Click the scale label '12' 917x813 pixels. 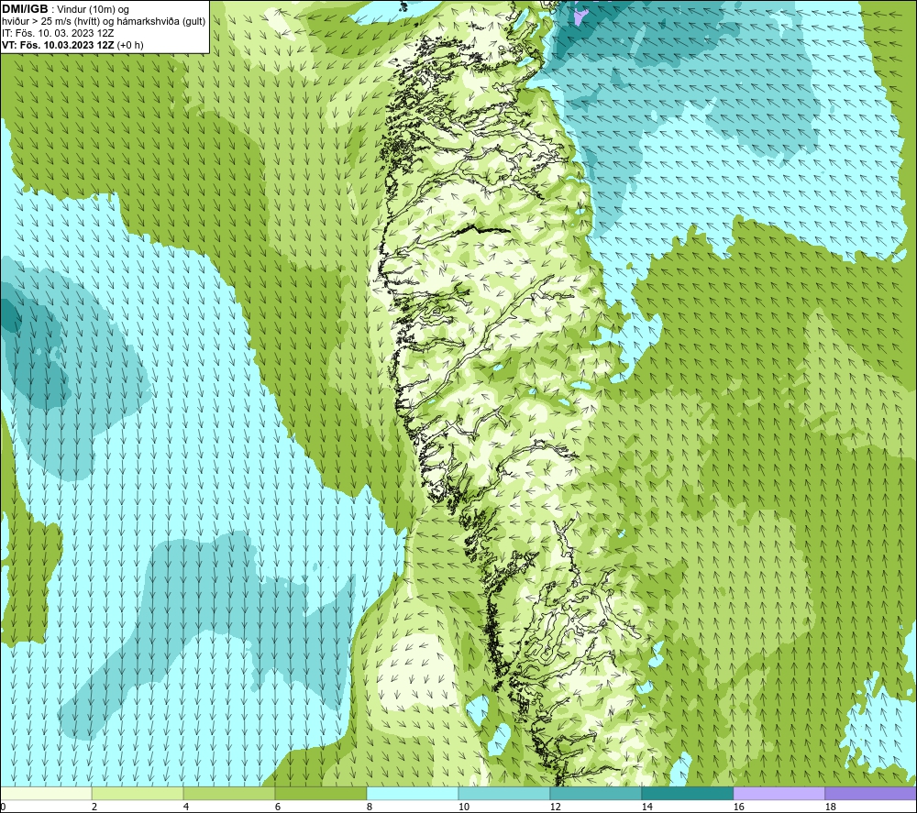pos(555,807)
